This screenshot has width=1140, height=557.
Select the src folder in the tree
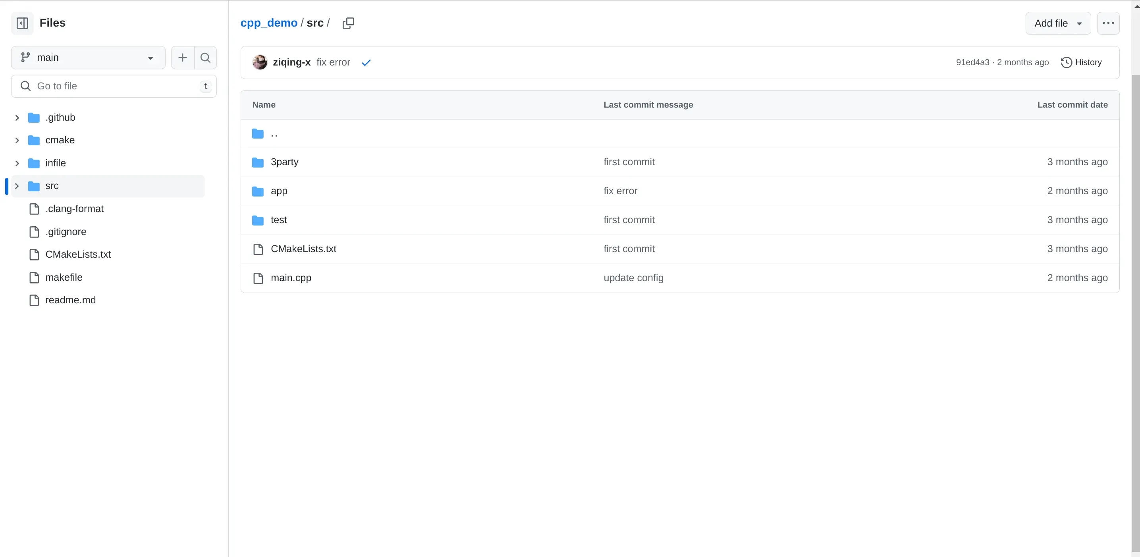108,186
